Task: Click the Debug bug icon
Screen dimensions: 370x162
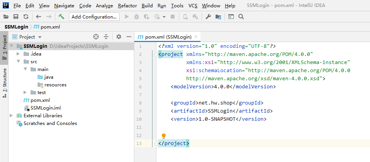Action: click(x=136, y=17)
